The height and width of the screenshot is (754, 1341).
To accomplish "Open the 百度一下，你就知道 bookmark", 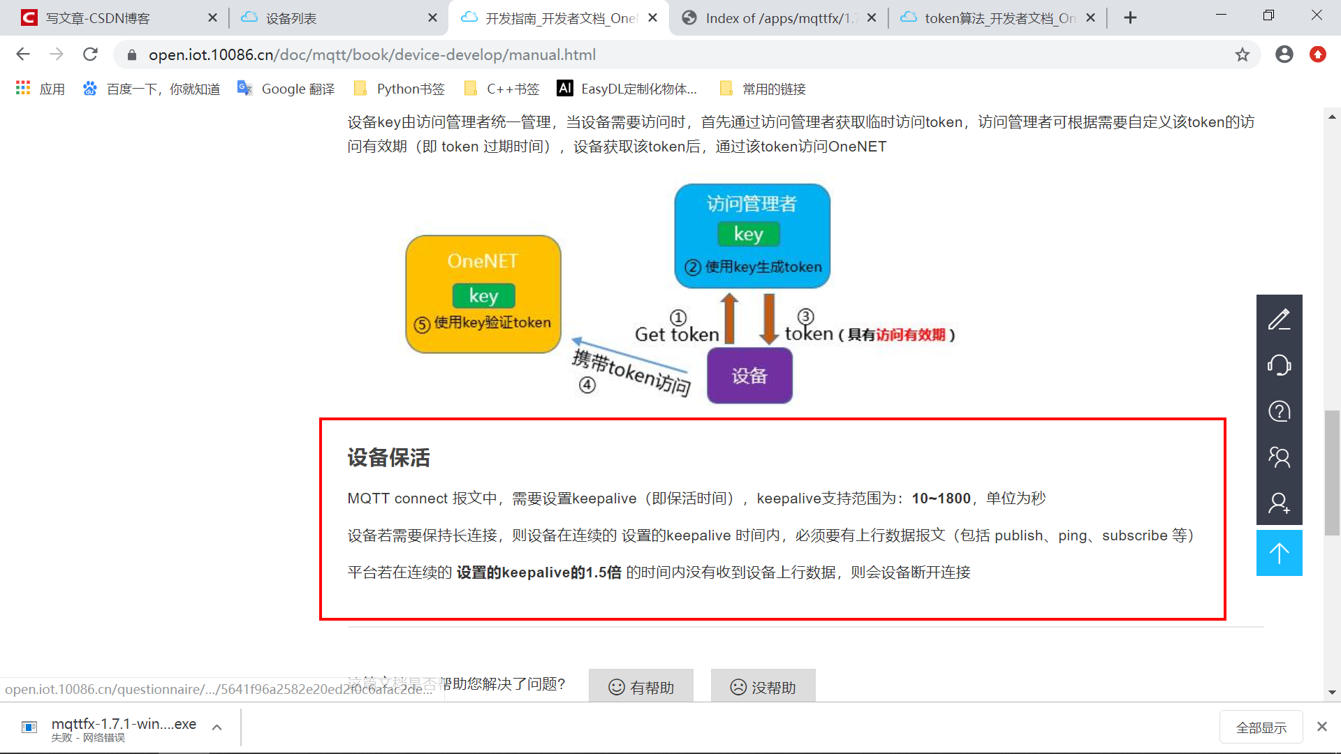I will tap(152, 89).
